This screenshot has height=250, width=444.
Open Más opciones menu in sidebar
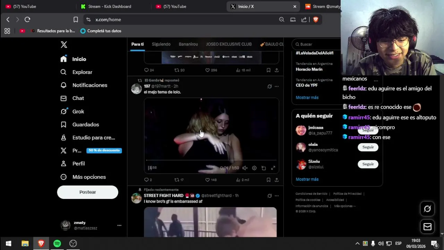83,177
